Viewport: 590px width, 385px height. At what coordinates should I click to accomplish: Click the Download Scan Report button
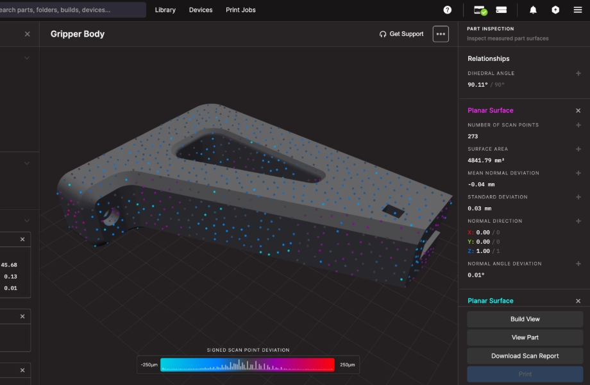click(x=525, y=356)
